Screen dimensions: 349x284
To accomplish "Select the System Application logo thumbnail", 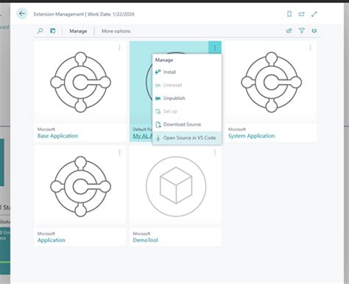I will 272,82.
